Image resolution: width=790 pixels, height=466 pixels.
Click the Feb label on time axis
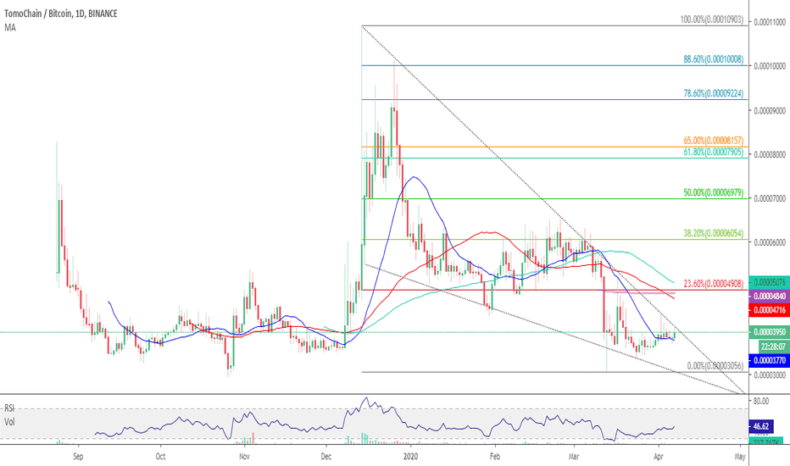(x=495, y=457)
